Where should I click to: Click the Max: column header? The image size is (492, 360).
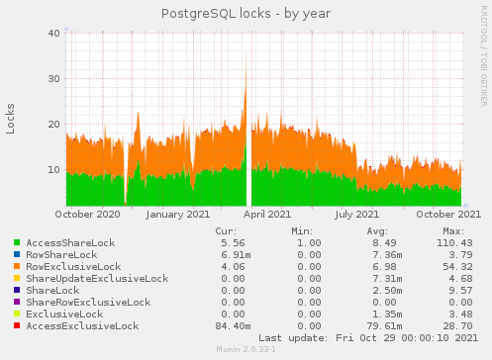pos(453,231)
